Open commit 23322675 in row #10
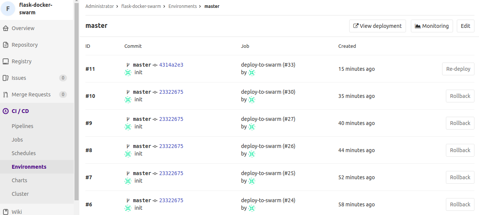Image resolution: width=479 pixels, height=215 pixels. point(171,92)
